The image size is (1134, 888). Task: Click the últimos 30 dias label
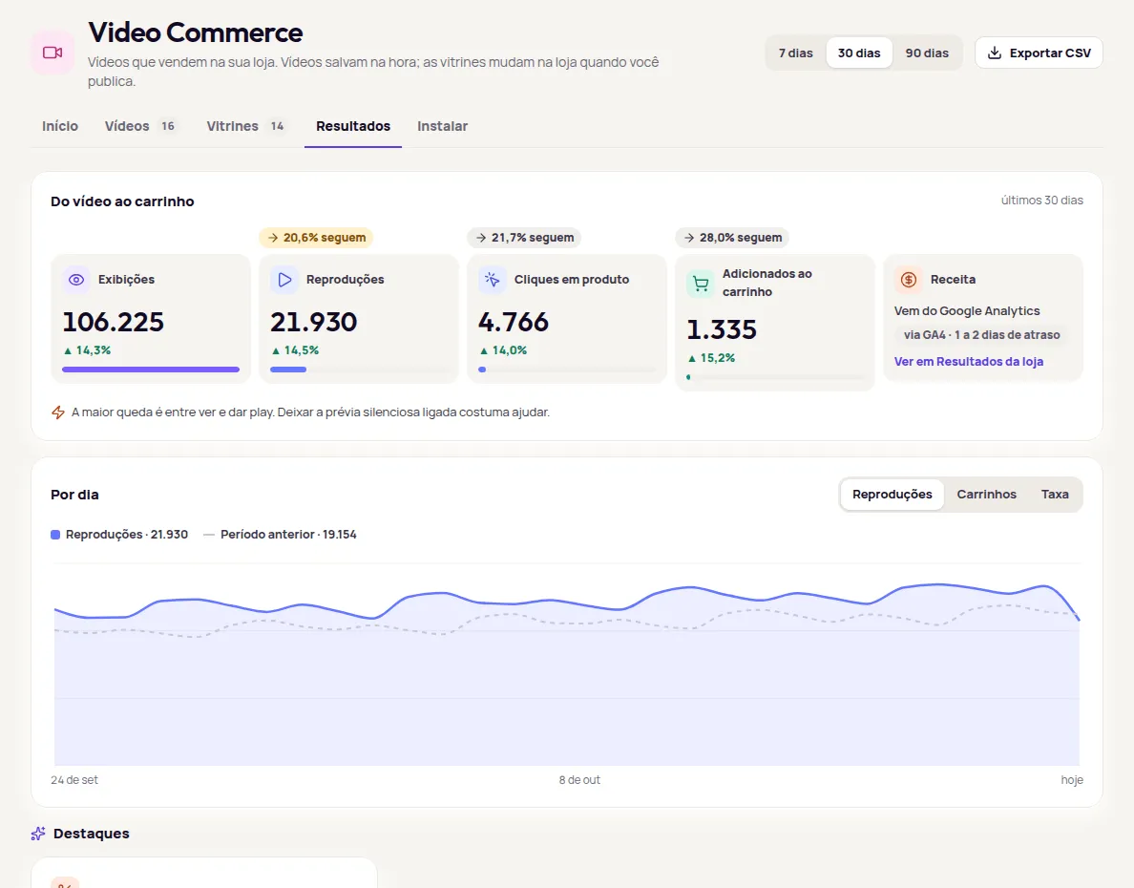1042,201
